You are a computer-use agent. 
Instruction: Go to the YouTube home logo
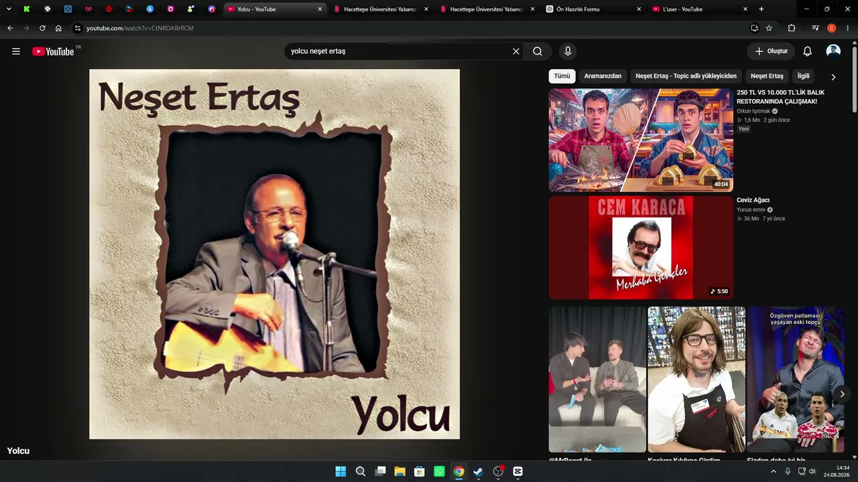54,52
